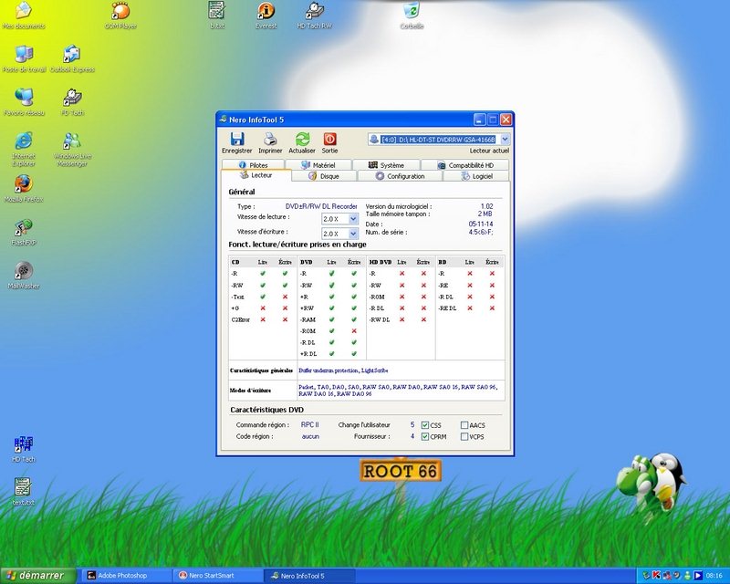
Task: Click the "Caractéristiques DVD" section heading
Action: (x=266, y=410)
